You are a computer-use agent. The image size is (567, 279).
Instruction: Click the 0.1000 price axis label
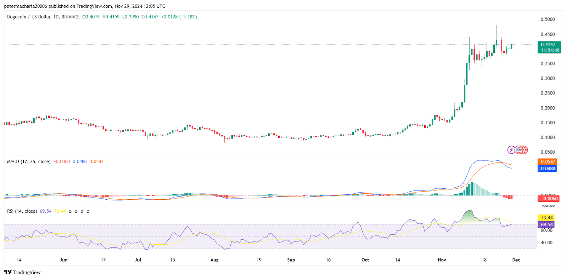click(548, 137)
